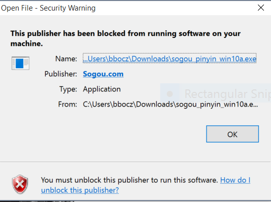Image resolution: width=271 pixels, height=202 pixels.
Task: Click the "Type:" field label
Action: (x=69, y=89)
